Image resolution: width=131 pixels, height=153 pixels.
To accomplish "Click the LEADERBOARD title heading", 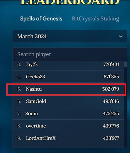I will (x=70, y=2).
